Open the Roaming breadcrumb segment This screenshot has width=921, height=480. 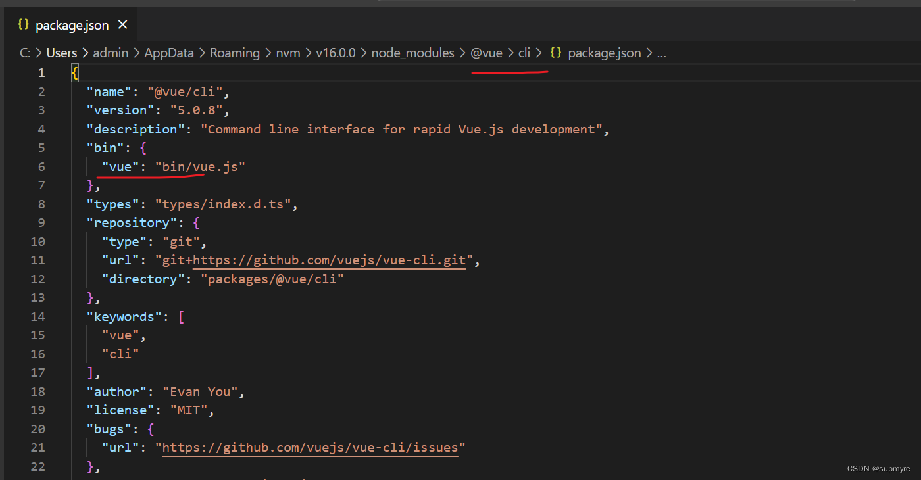coord(235,53)
